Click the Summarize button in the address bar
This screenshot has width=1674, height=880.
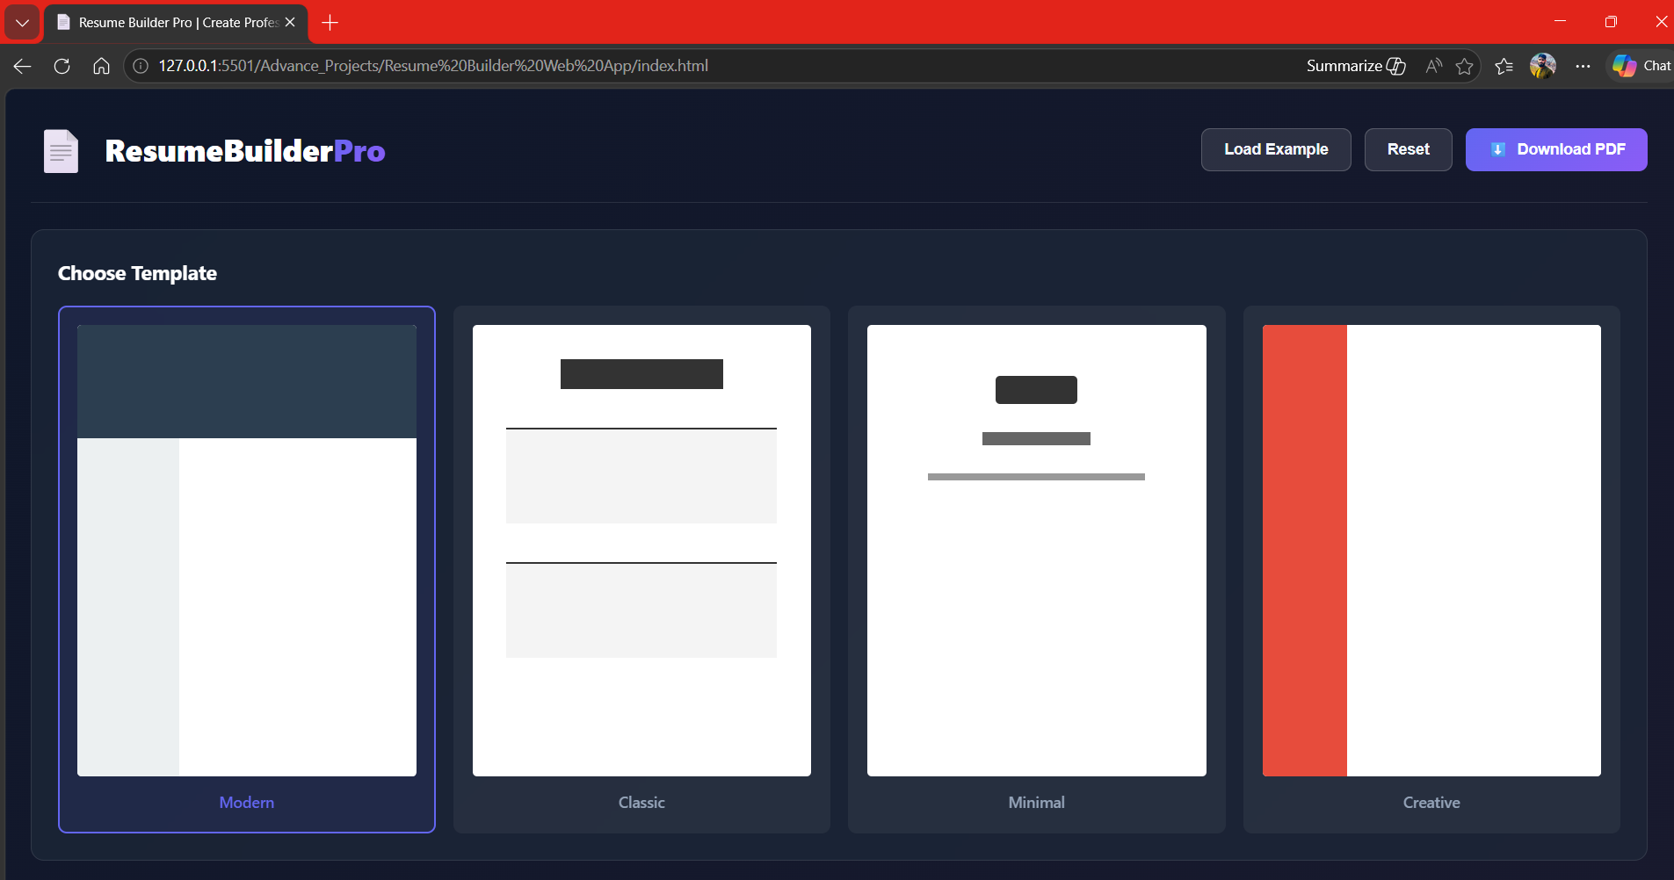(x=1356, y=66)
